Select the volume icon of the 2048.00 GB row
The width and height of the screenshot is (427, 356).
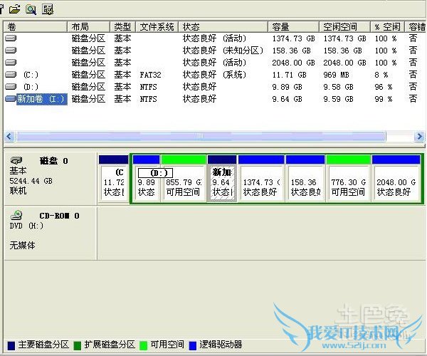click(x=11, y=63)
